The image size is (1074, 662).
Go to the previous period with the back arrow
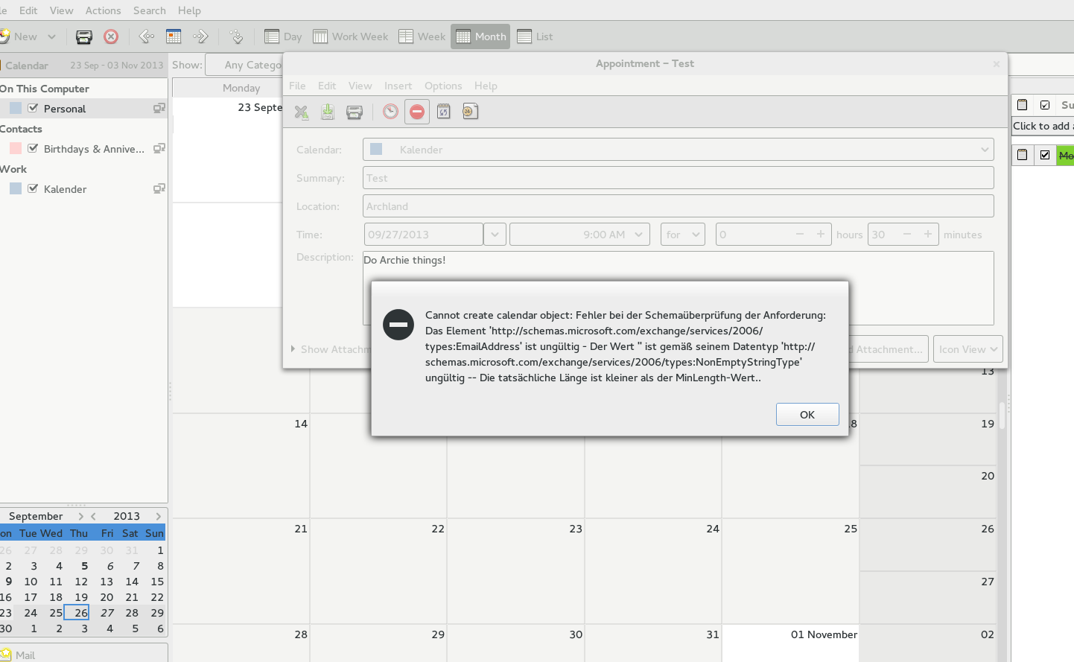(x=147, y=36)
